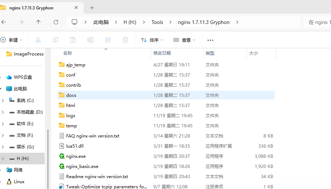Click the Share toolbar icon
This screenshot has width=331, height=189.
108,40
